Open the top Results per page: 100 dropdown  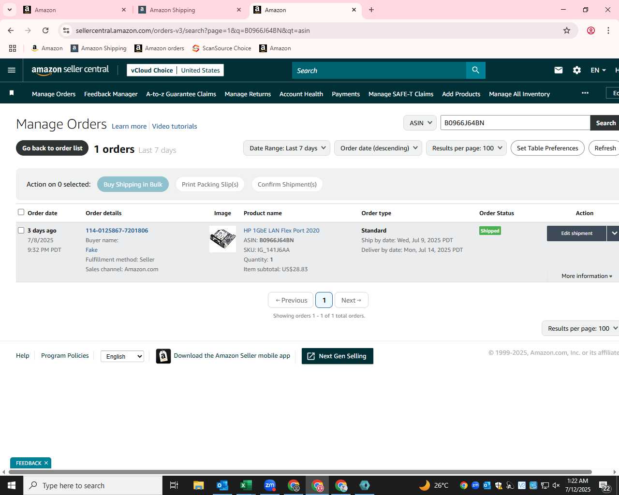pos(466,148)
